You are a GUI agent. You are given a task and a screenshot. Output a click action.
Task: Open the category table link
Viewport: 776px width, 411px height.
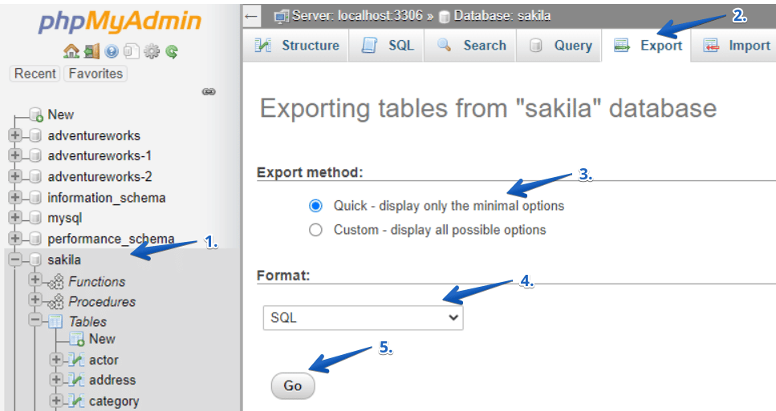point(114,401)
